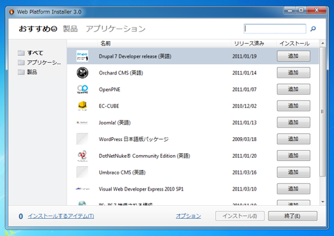Viewport: 334px width, 236px height.
Task: Click the WordPress placeholder icon
Action: point(82,139)
